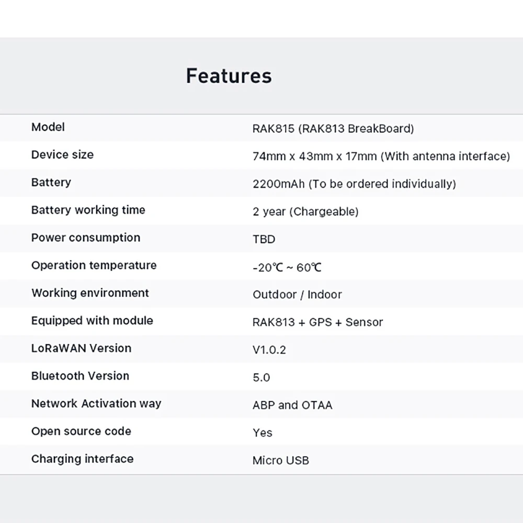Click the Features heading
Image resolution: width=523 pixels, height=523 pixels.
(x=229, y=76)
